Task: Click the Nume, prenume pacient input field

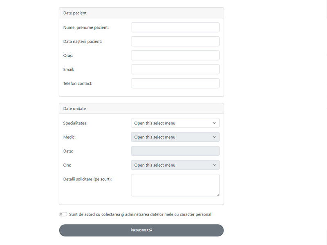Action: (x=175, y=27)
